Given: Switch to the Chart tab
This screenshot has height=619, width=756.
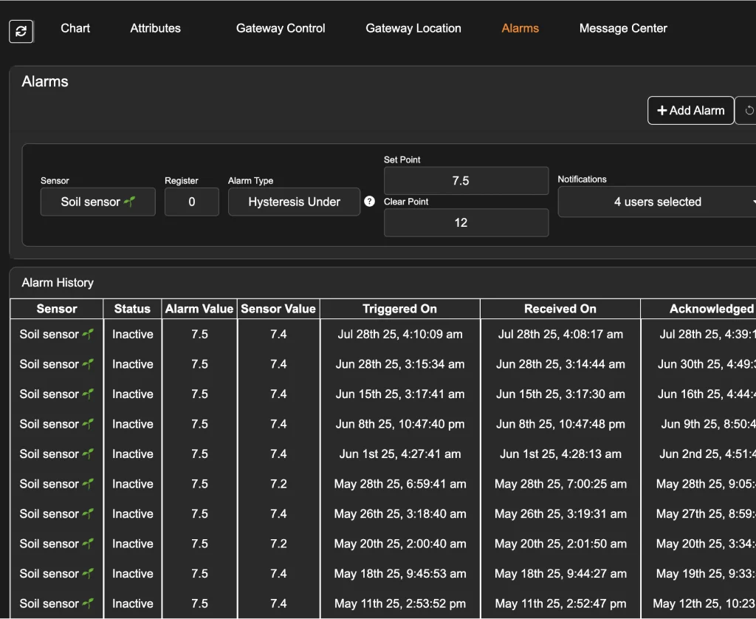Looking at the screenshot, I should [x=75, y=28].
